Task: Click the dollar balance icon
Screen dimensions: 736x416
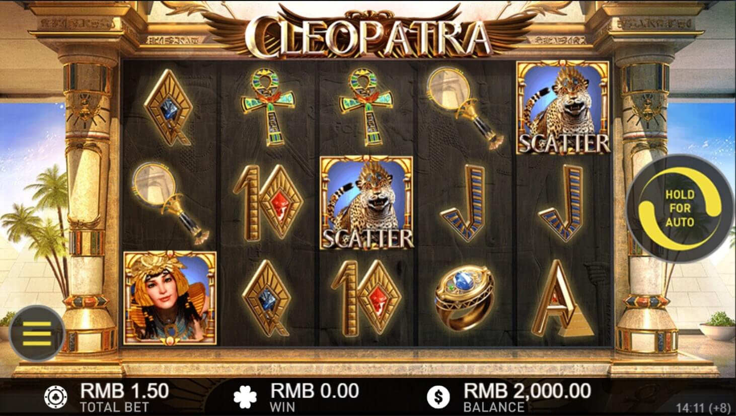Action: (x=438, y=397)
